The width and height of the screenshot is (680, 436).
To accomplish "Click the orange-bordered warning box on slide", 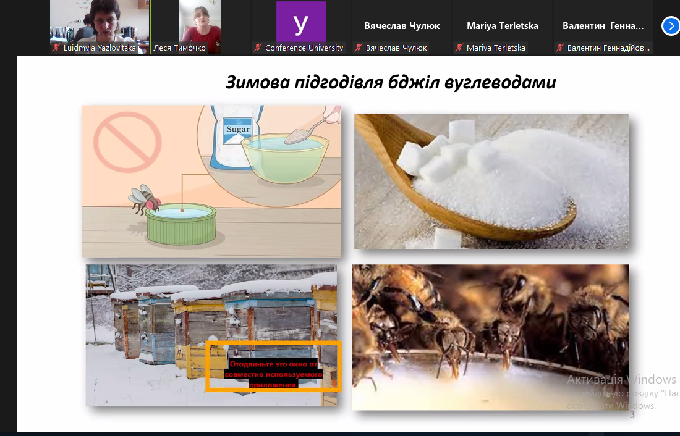I will pos(273,366).
